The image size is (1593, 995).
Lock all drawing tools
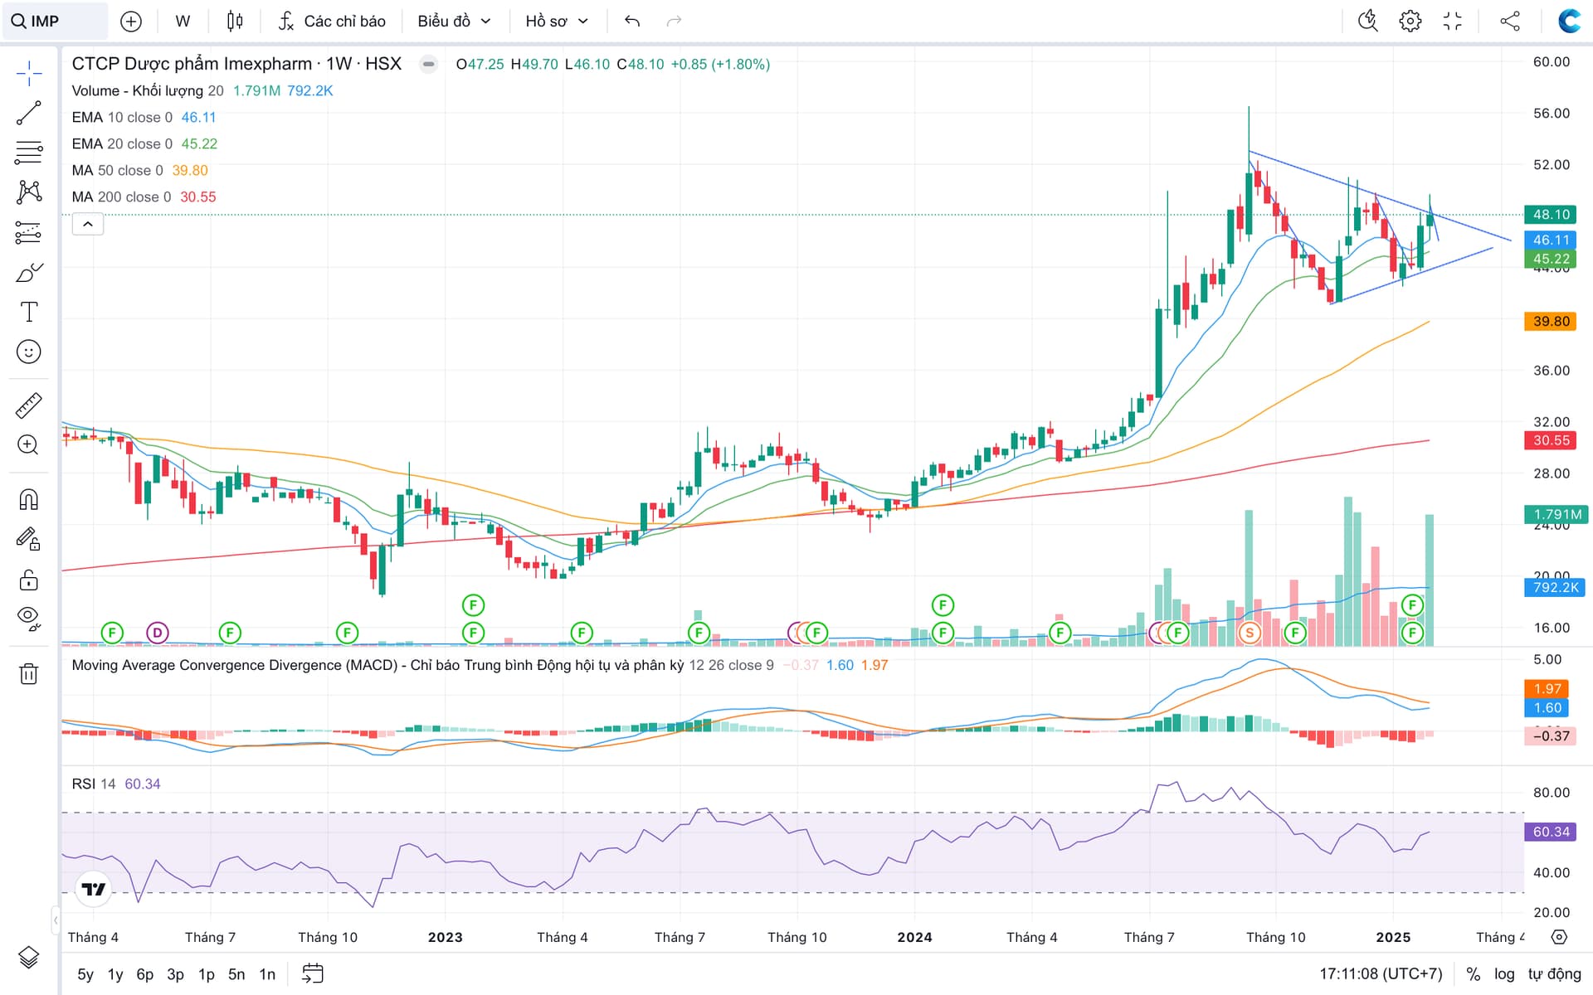[x=28, y=580]
